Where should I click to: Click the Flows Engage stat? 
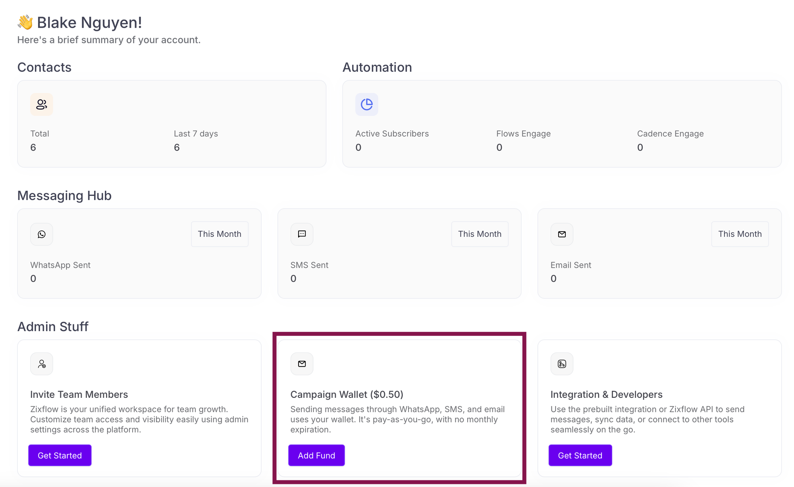pos(523,140)
